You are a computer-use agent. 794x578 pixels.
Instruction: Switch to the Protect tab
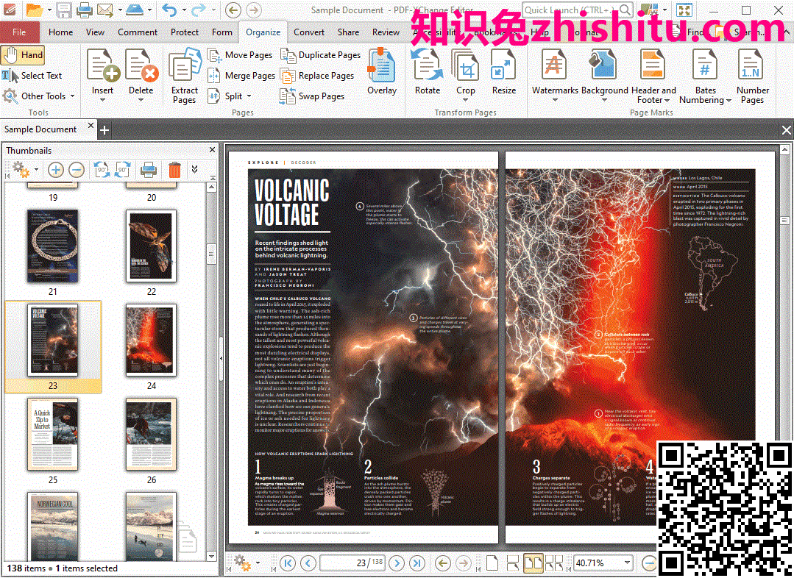pos(184,32)
